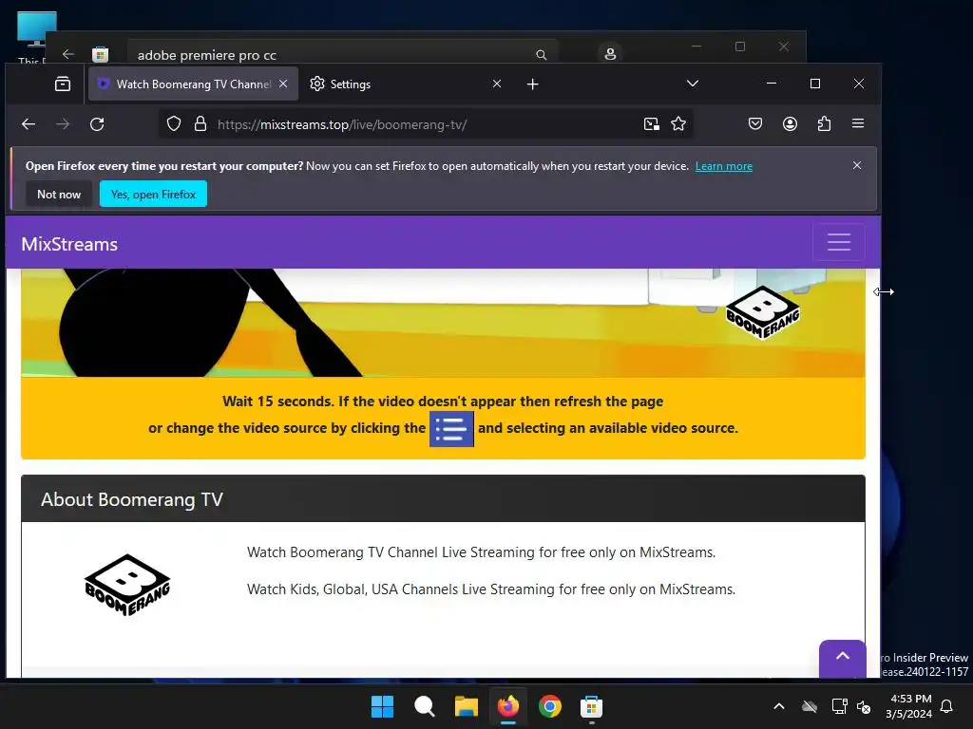This screenshot has height=729, width=973.
Task: Expand the list all tabs chevron
Action: [693, 84]
